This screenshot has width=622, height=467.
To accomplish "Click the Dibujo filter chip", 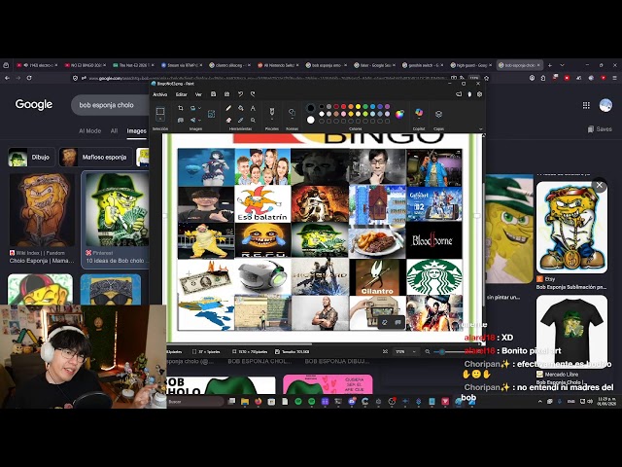I will coord(31,158).
